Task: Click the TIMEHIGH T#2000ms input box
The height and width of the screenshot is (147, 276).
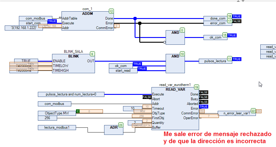Action: pyautogui.click(x=24, y=71)
